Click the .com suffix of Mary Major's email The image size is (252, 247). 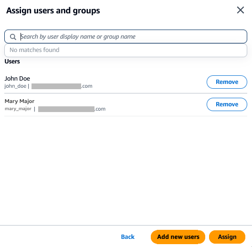click(100, 109)
